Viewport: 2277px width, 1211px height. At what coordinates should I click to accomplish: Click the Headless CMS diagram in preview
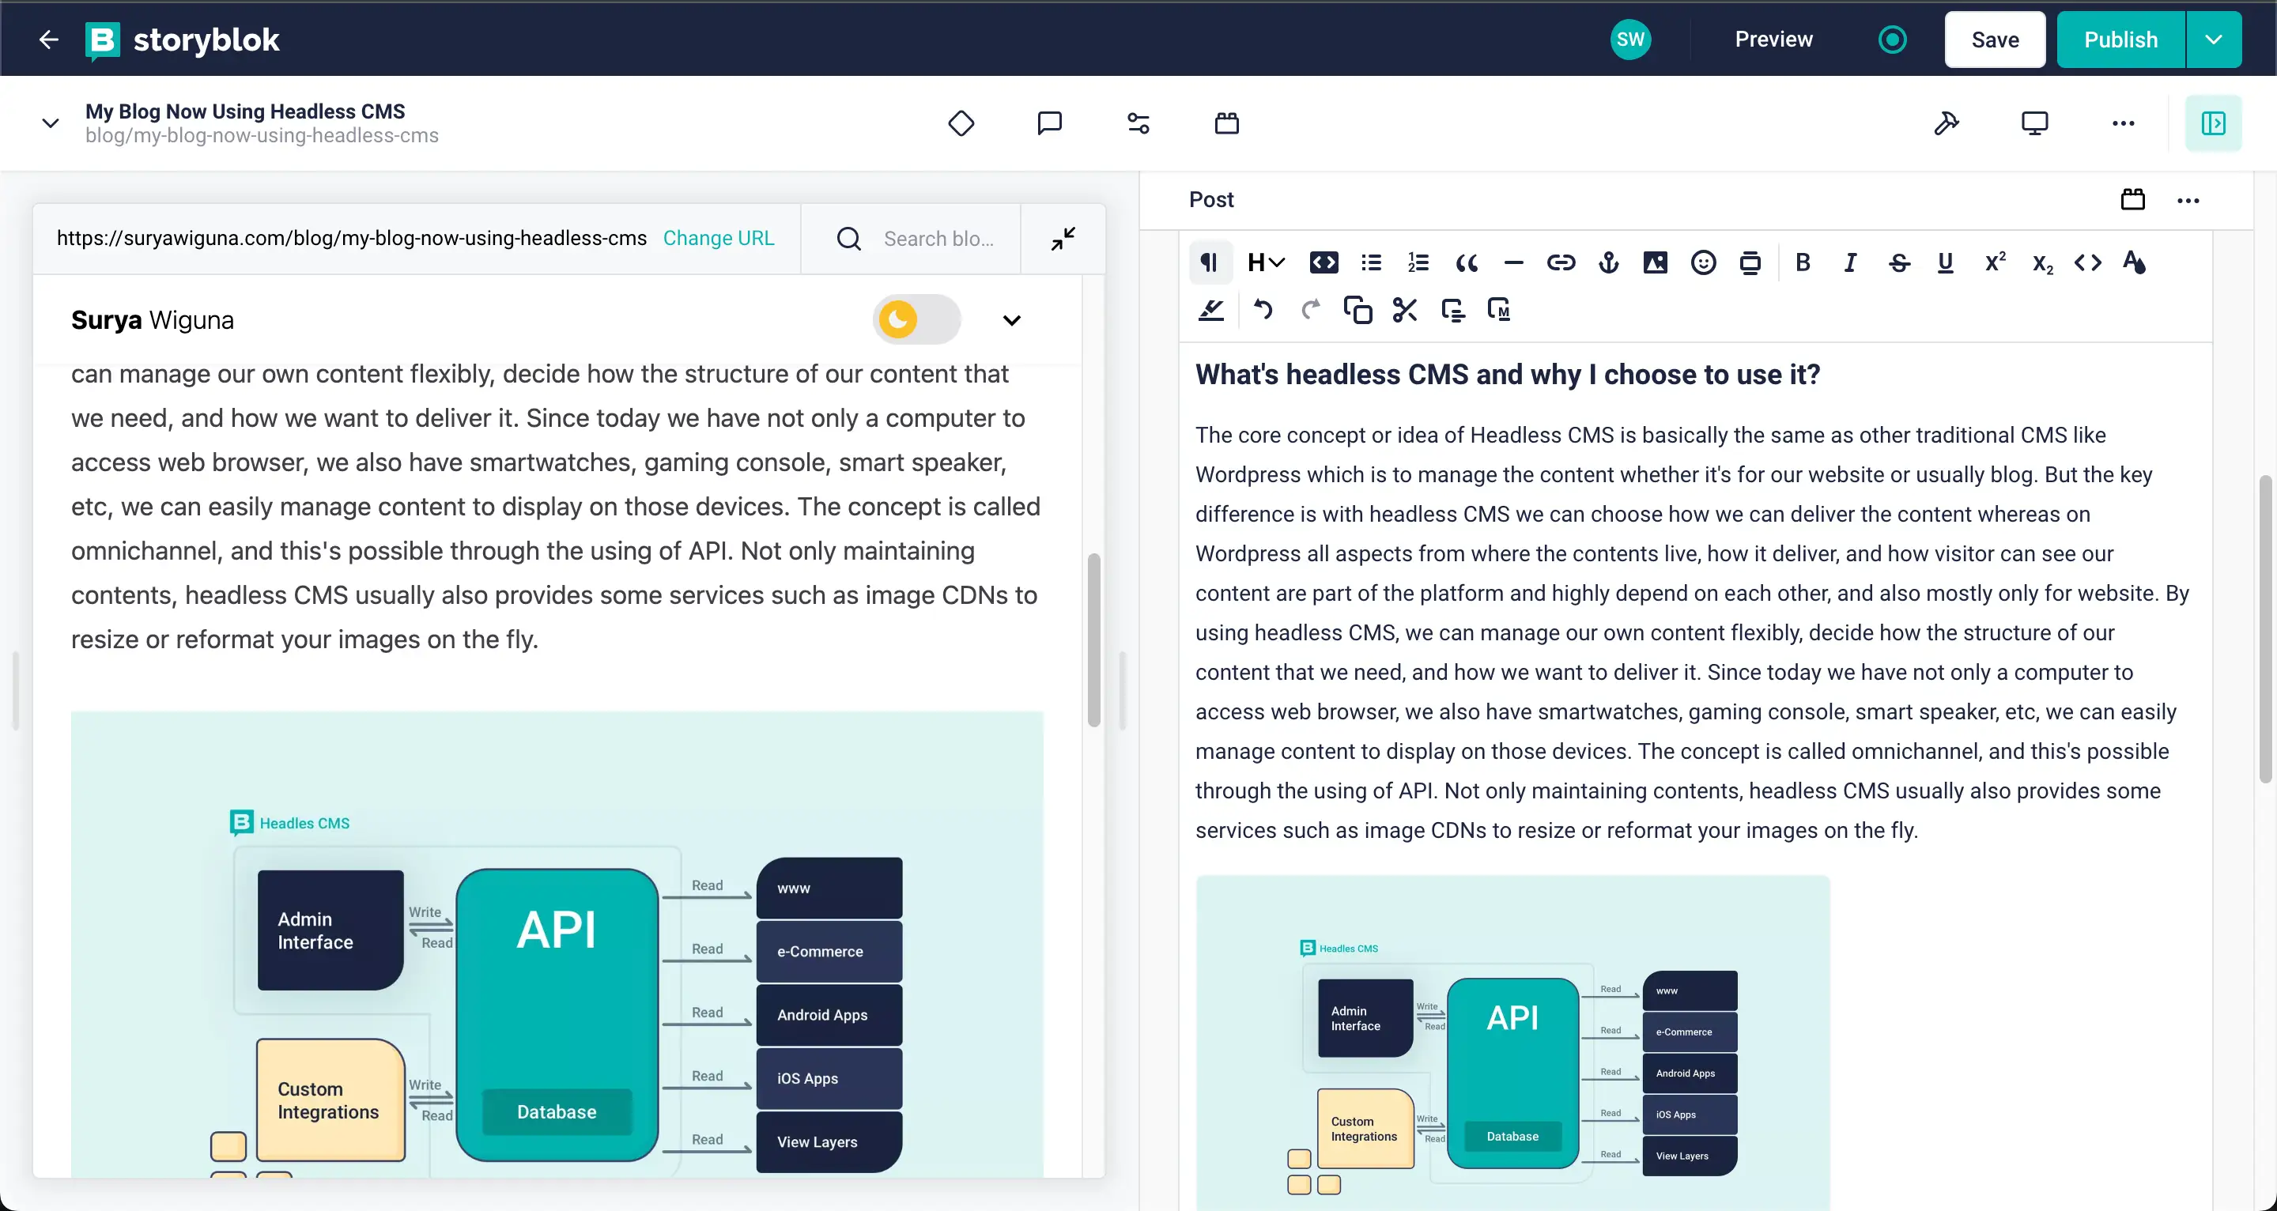pos(557,944)
